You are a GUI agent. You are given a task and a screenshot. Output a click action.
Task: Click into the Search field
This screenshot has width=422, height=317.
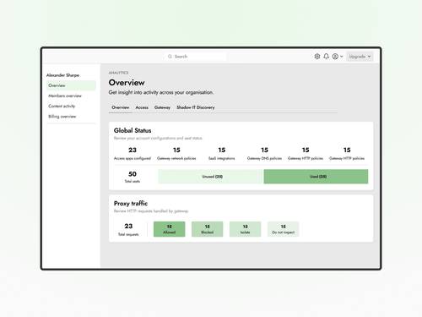tap(195, 57)
